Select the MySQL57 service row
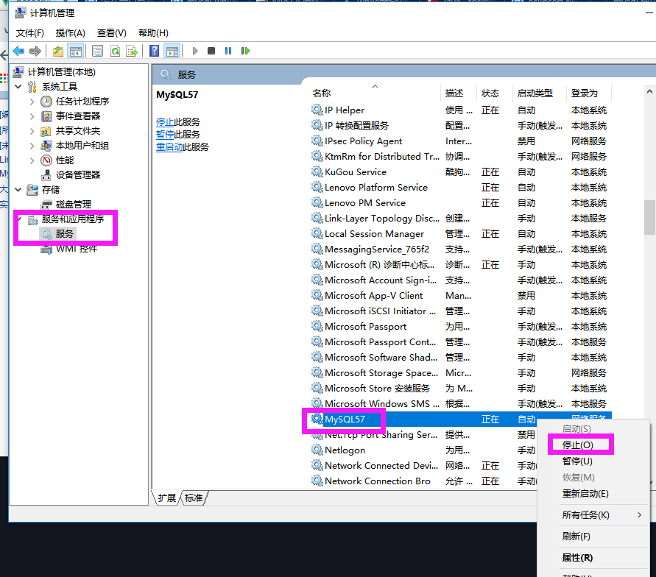The width and height of the screenshot is (656, 577). (460, 419)
